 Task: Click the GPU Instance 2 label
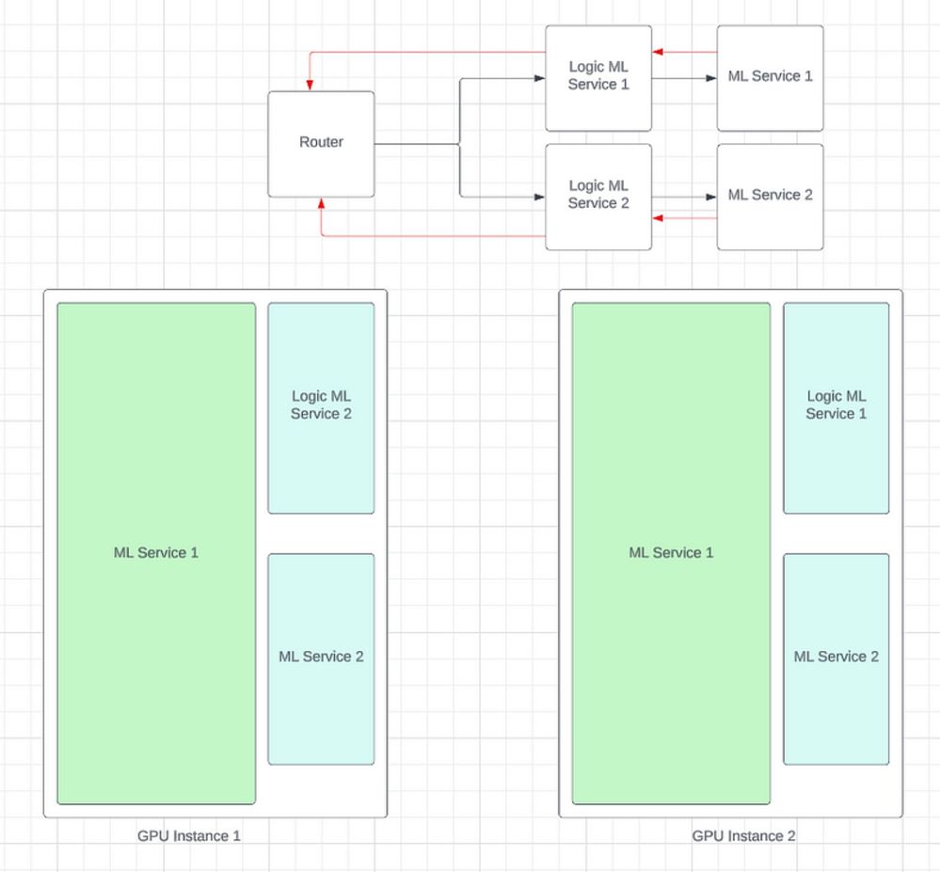click(743, 836)
